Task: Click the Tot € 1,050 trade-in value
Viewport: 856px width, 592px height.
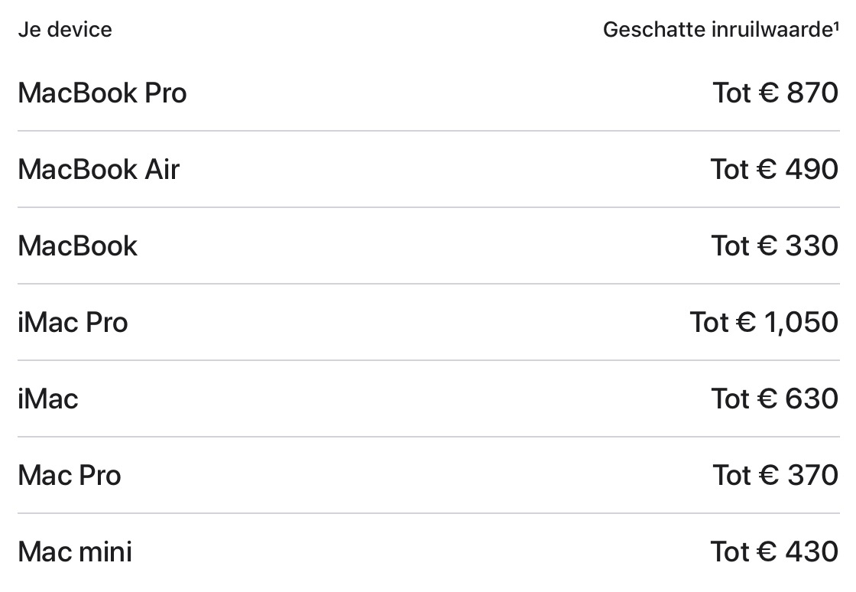Action: pyautogui.click(x=764, y=322)
